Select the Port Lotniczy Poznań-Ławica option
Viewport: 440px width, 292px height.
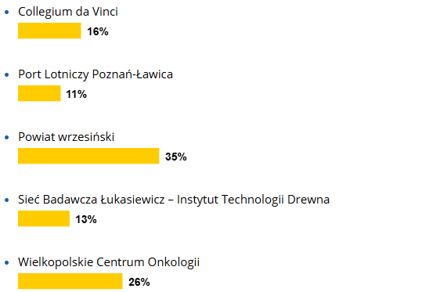pos(96,74)
